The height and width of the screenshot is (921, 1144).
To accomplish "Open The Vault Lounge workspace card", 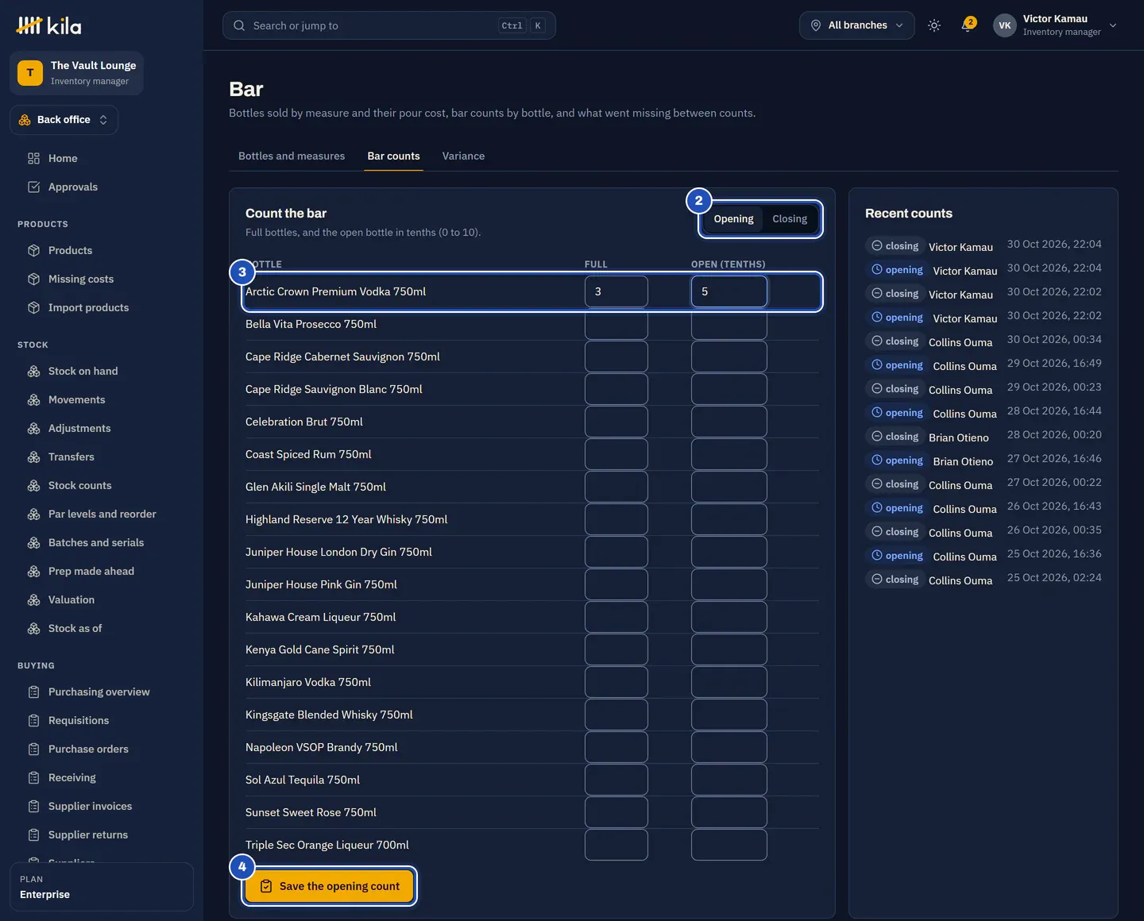I will tap(76, 73).
